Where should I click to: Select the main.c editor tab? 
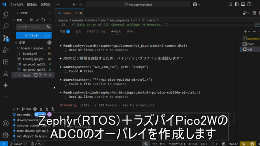69,13
